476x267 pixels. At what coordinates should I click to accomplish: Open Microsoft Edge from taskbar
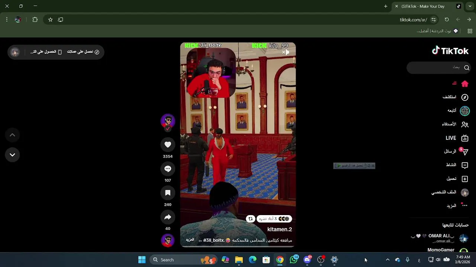pos(253,260)
